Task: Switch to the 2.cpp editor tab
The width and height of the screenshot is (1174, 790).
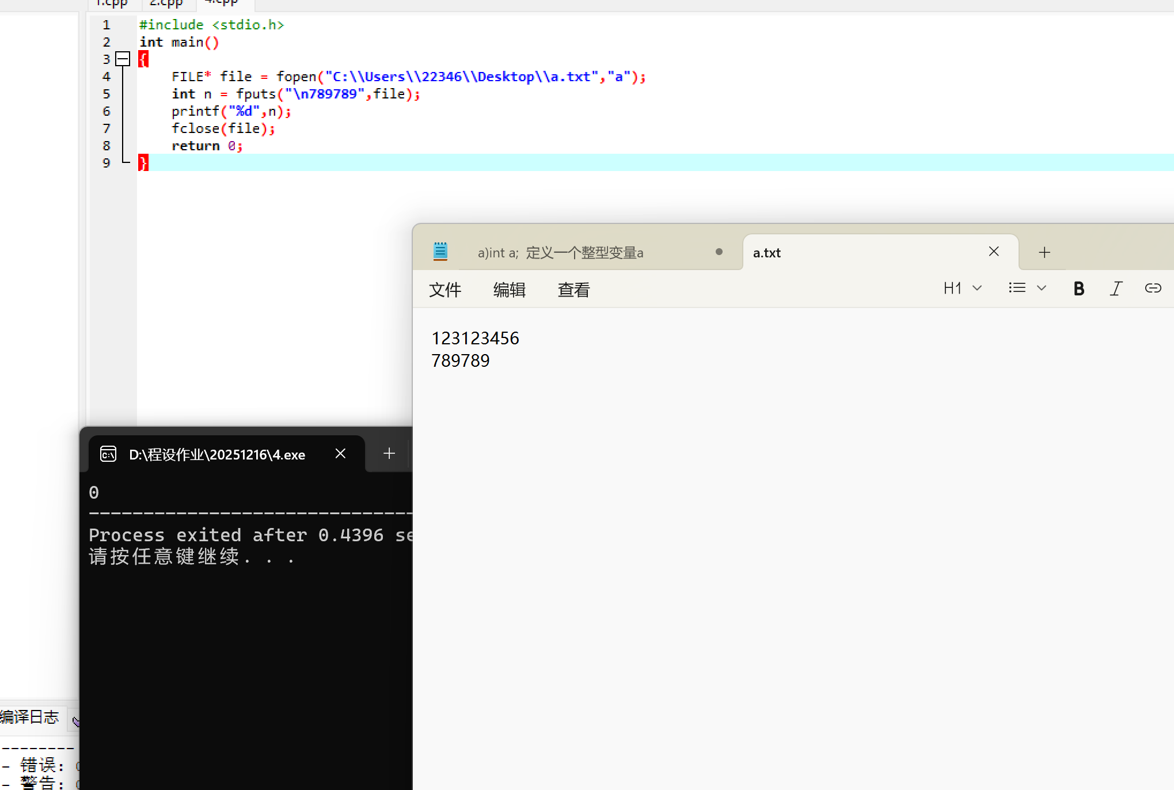Action: [166, 3]
